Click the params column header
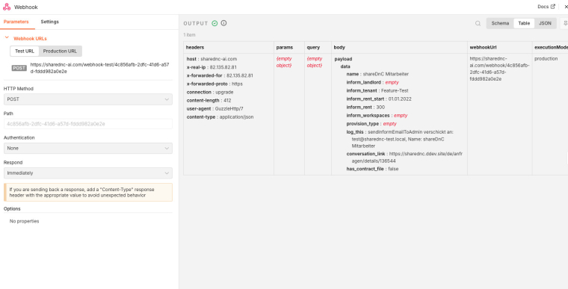 pyautogui.click(x=289, y=48)
